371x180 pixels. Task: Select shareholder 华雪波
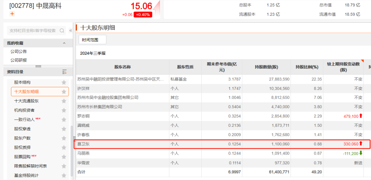pyautogui.click(x=83, y=163)
